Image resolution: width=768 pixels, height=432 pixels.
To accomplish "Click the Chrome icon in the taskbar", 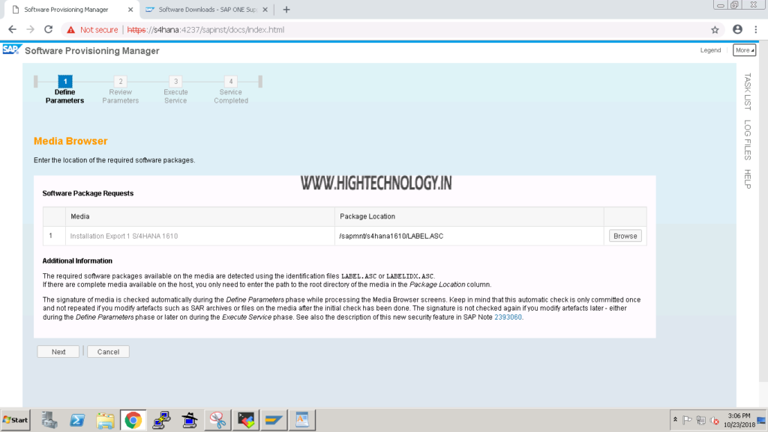I will [x=133, y=420].
